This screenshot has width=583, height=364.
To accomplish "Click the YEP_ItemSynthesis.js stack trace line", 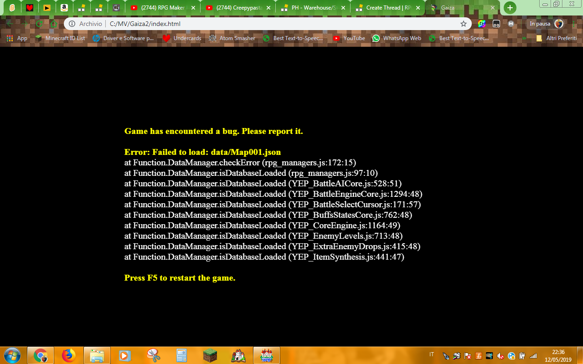I will pos(264,257).
